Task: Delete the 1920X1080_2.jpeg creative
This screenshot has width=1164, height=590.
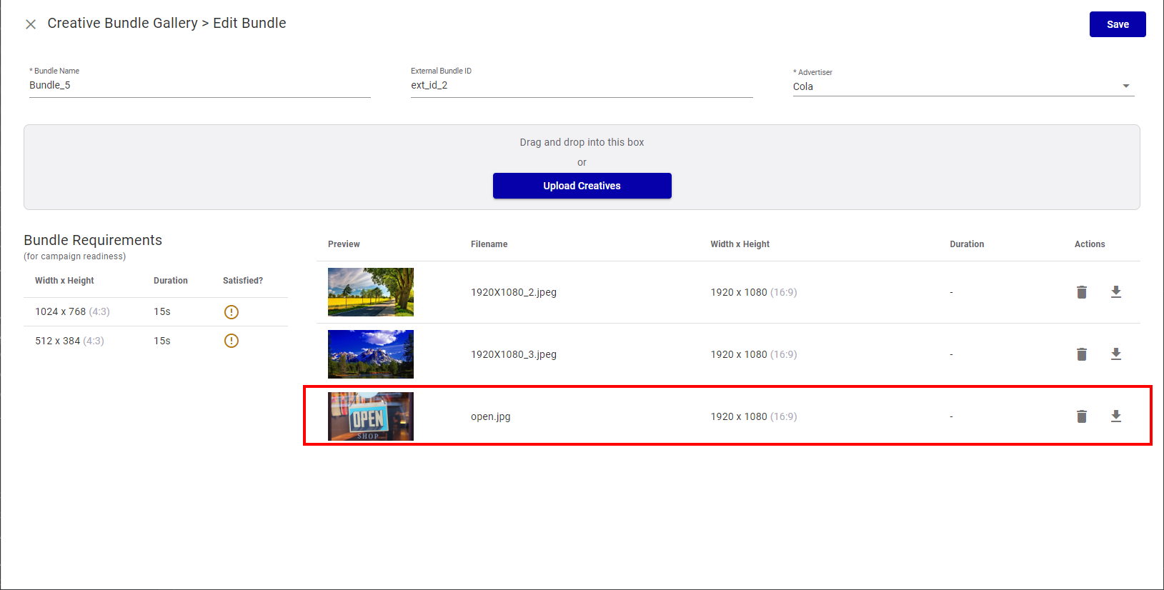Action: coord(1082,292)
